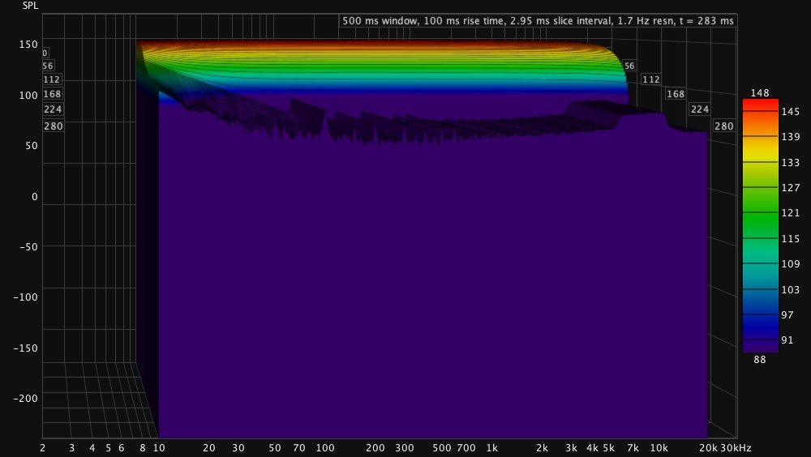Click the 5k label on frequency axis
This screenshot has height=457, width=811.
point(608,448)
